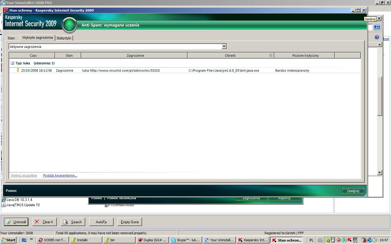Click the 14:47 system clock
391x244 pixels.
coord(384,240)
